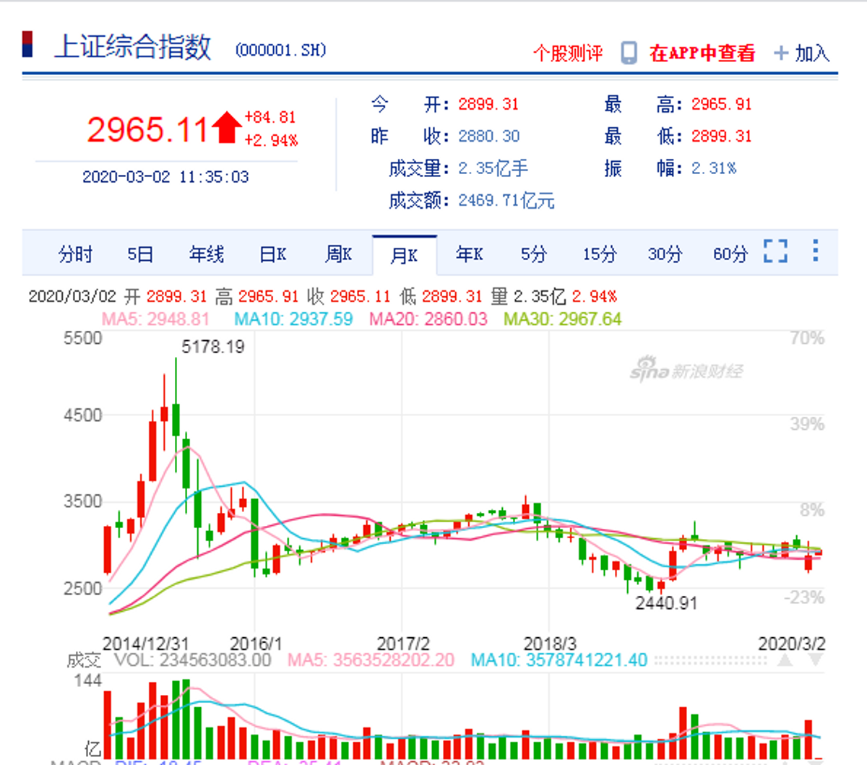Open the three-dot more options menu
This screenshot has width=867, height=765.
(816, 251)
